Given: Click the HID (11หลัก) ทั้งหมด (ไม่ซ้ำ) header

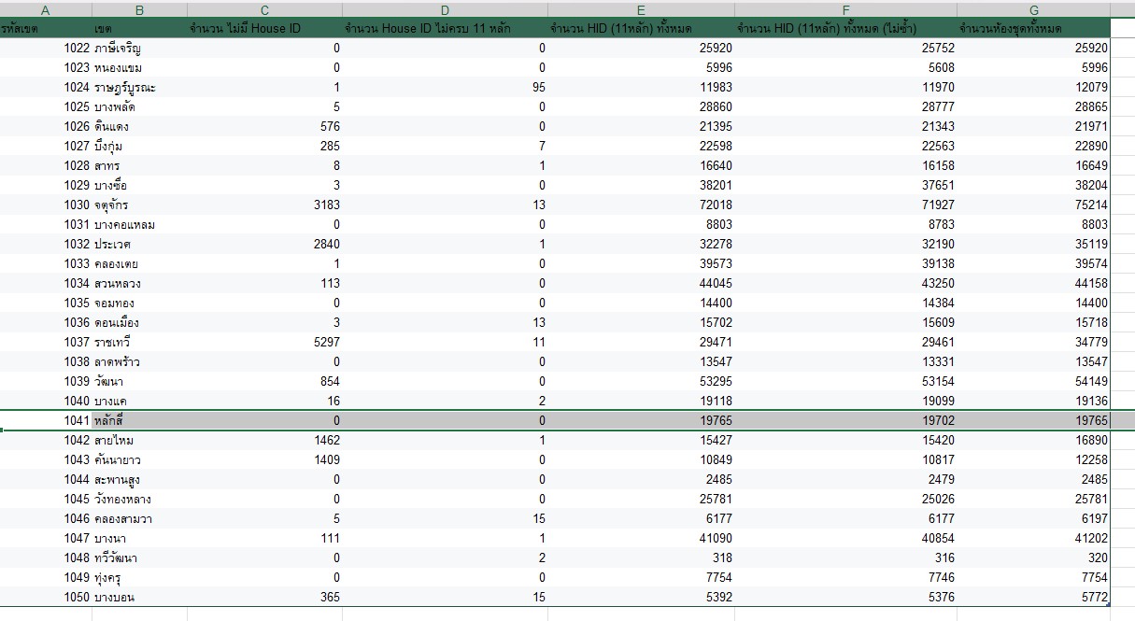Looking at the screenshot, I should (x=845, y=28).
